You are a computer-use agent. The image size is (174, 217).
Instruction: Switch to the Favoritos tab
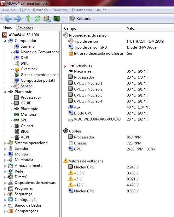click(25, 28)
